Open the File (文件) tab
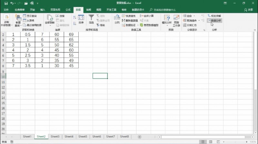The height and width of the screenshot is (144, 258). 6,10
